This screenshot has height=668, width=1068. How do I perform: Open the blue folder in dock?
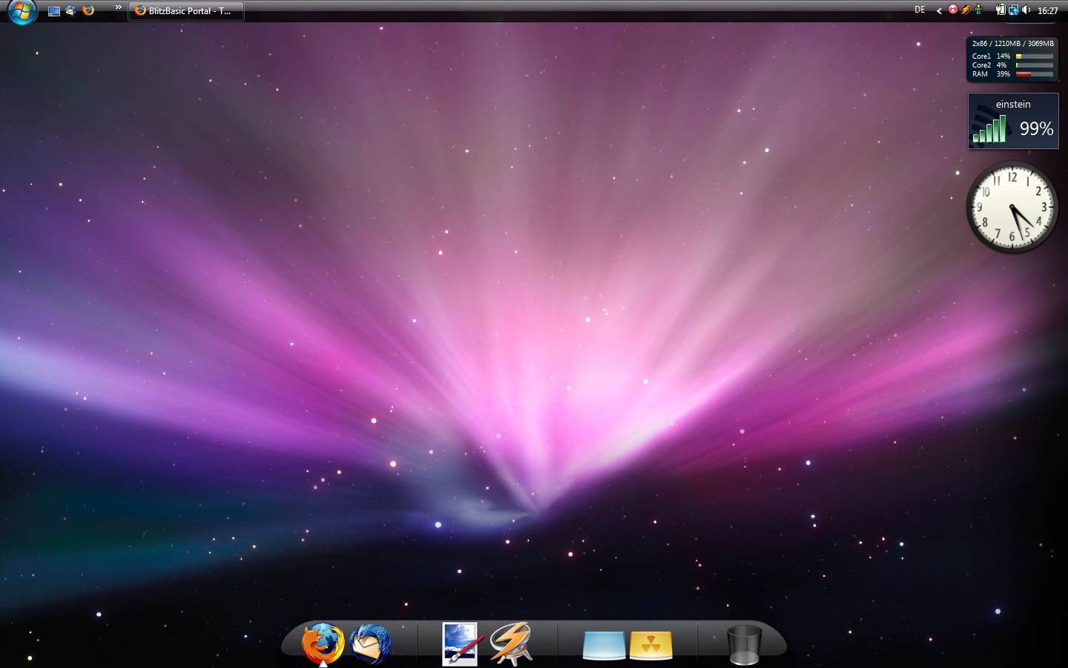point(604,644)
